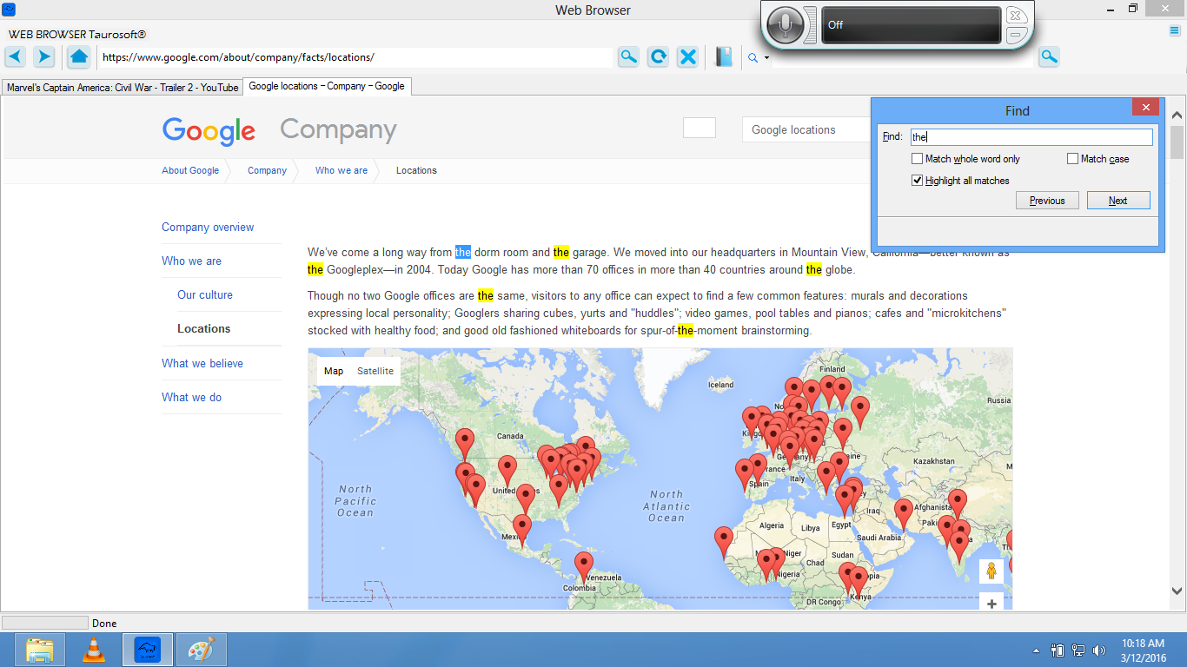Open the search engine dropdown arrow

pos(766,58)
